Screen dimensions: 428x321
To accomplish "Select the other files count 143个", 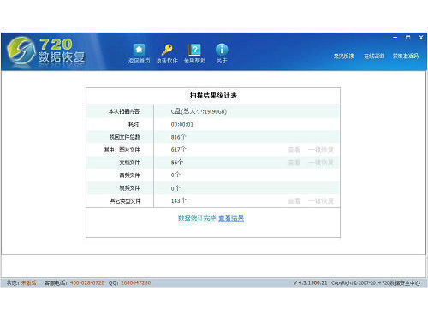I will pos(178,201).
